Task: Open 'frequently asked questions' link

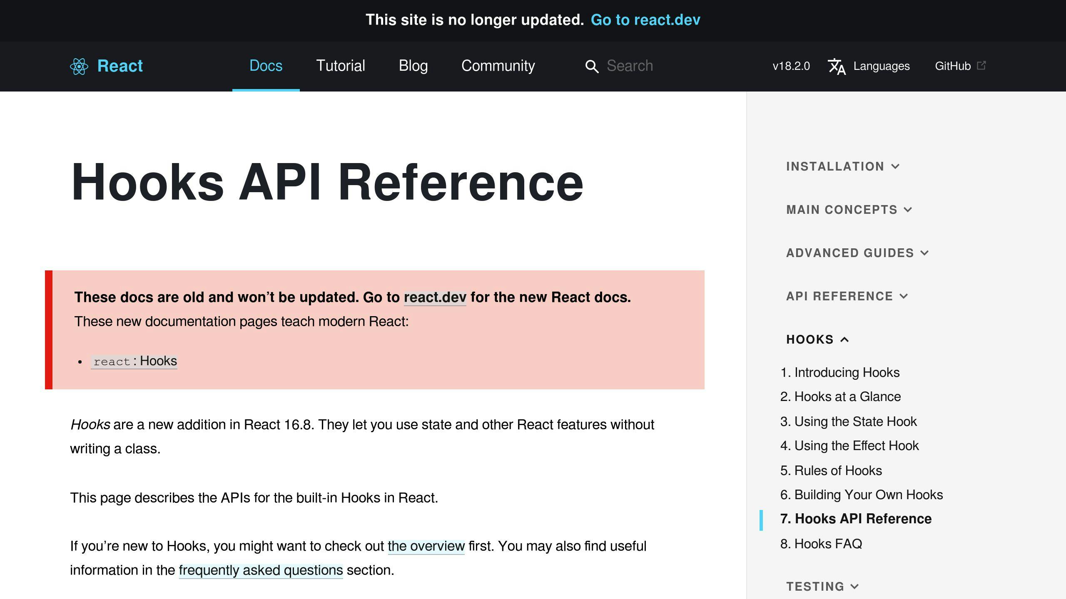Action: click(x=261, y=570)
